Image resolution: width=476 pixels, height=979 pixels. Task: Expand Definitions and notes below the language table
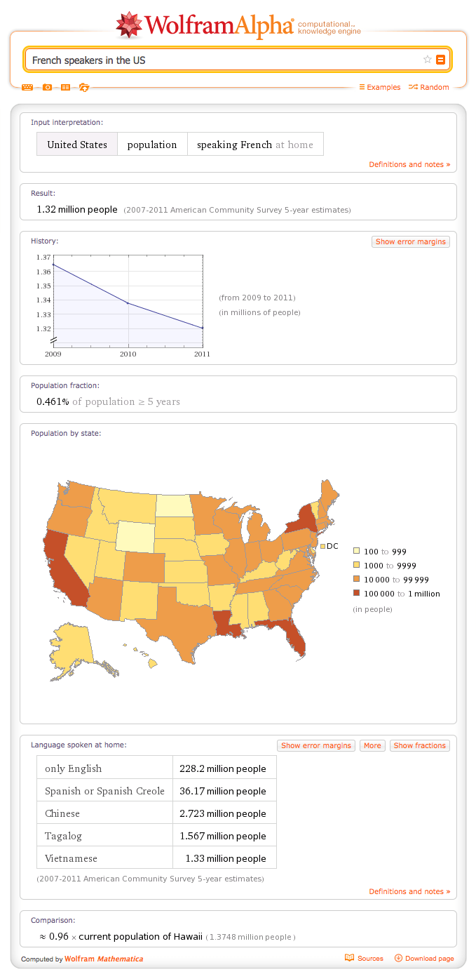pyautogui.click(x=409, y=891)
